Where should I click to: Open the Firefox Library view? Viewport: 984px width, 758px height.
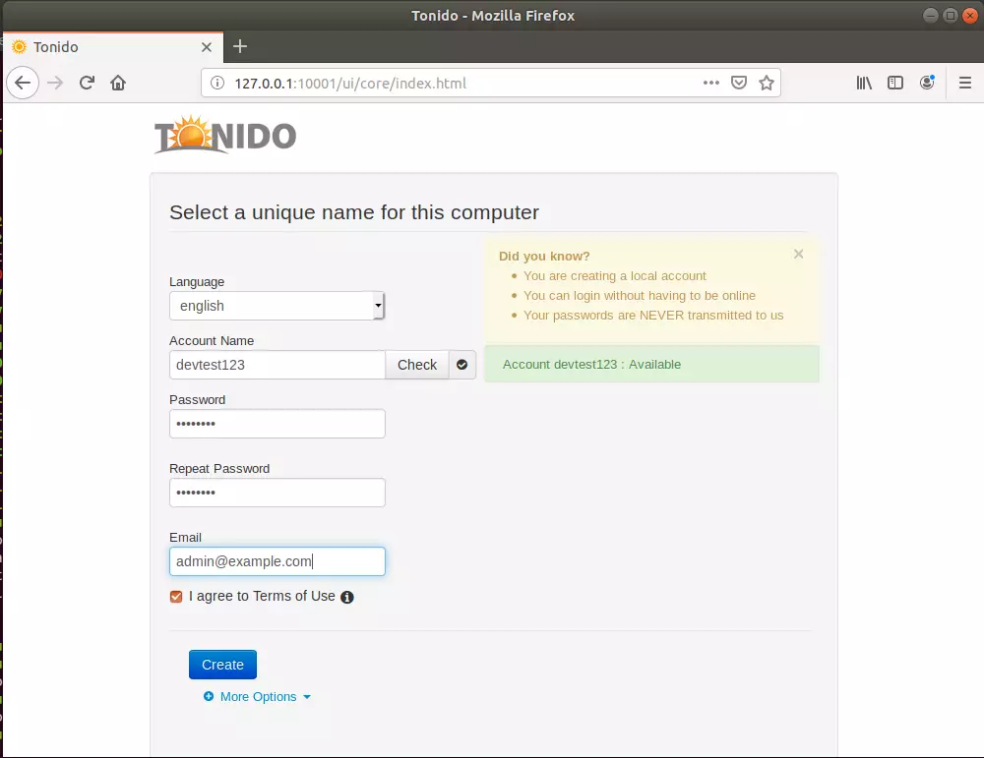pyautogui.click(x=864, y=83)
